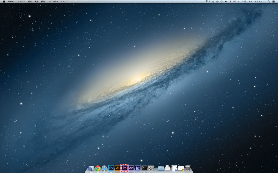Launch Adobe After Effects from the Dock
The height and width of the screenshot is (173, 278).
click(131, 168)
